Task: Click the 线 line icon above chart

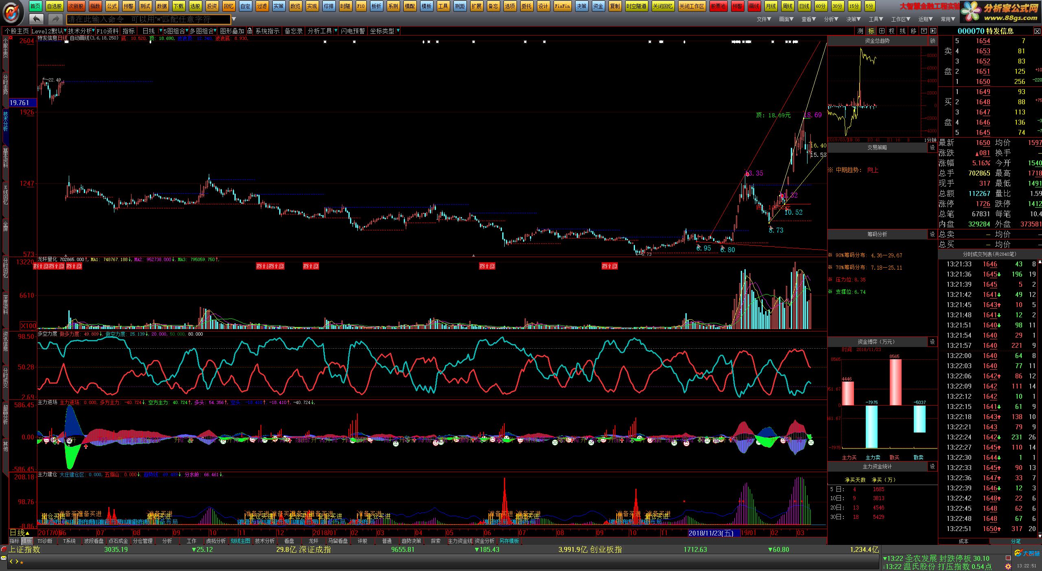Action: point(902,31)
